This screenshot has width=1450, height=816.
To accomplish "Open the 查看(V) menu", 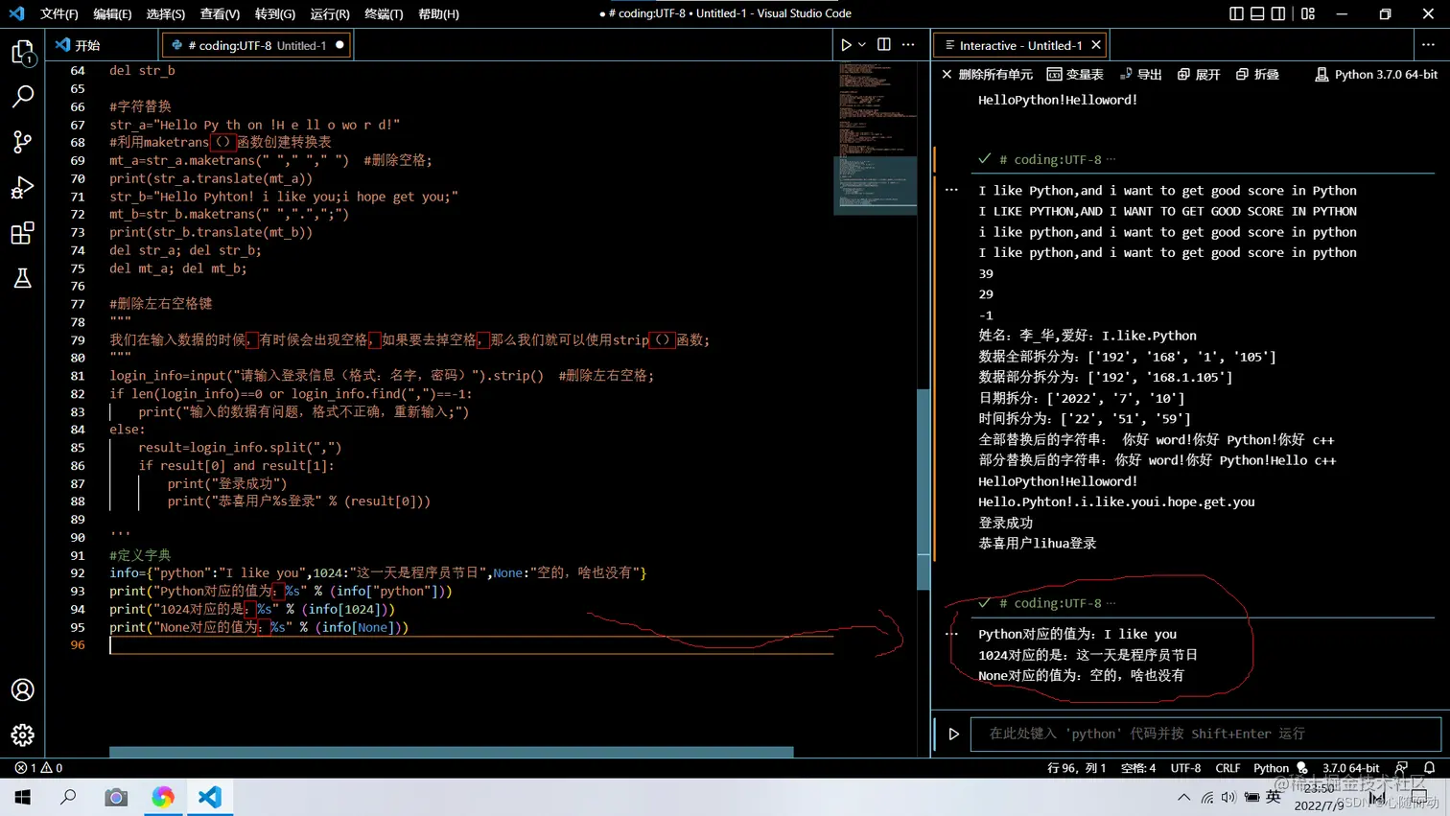I will pos(220,13).
